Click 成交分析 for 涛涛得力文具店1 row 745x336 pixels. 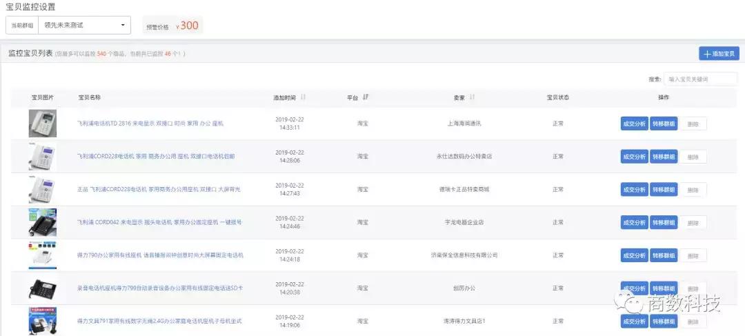pyautogui.click(x=635, y=322)
